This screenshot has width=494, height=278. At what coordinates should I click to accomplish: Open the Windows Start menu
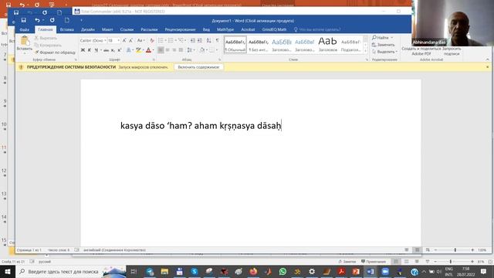(8, 271)
